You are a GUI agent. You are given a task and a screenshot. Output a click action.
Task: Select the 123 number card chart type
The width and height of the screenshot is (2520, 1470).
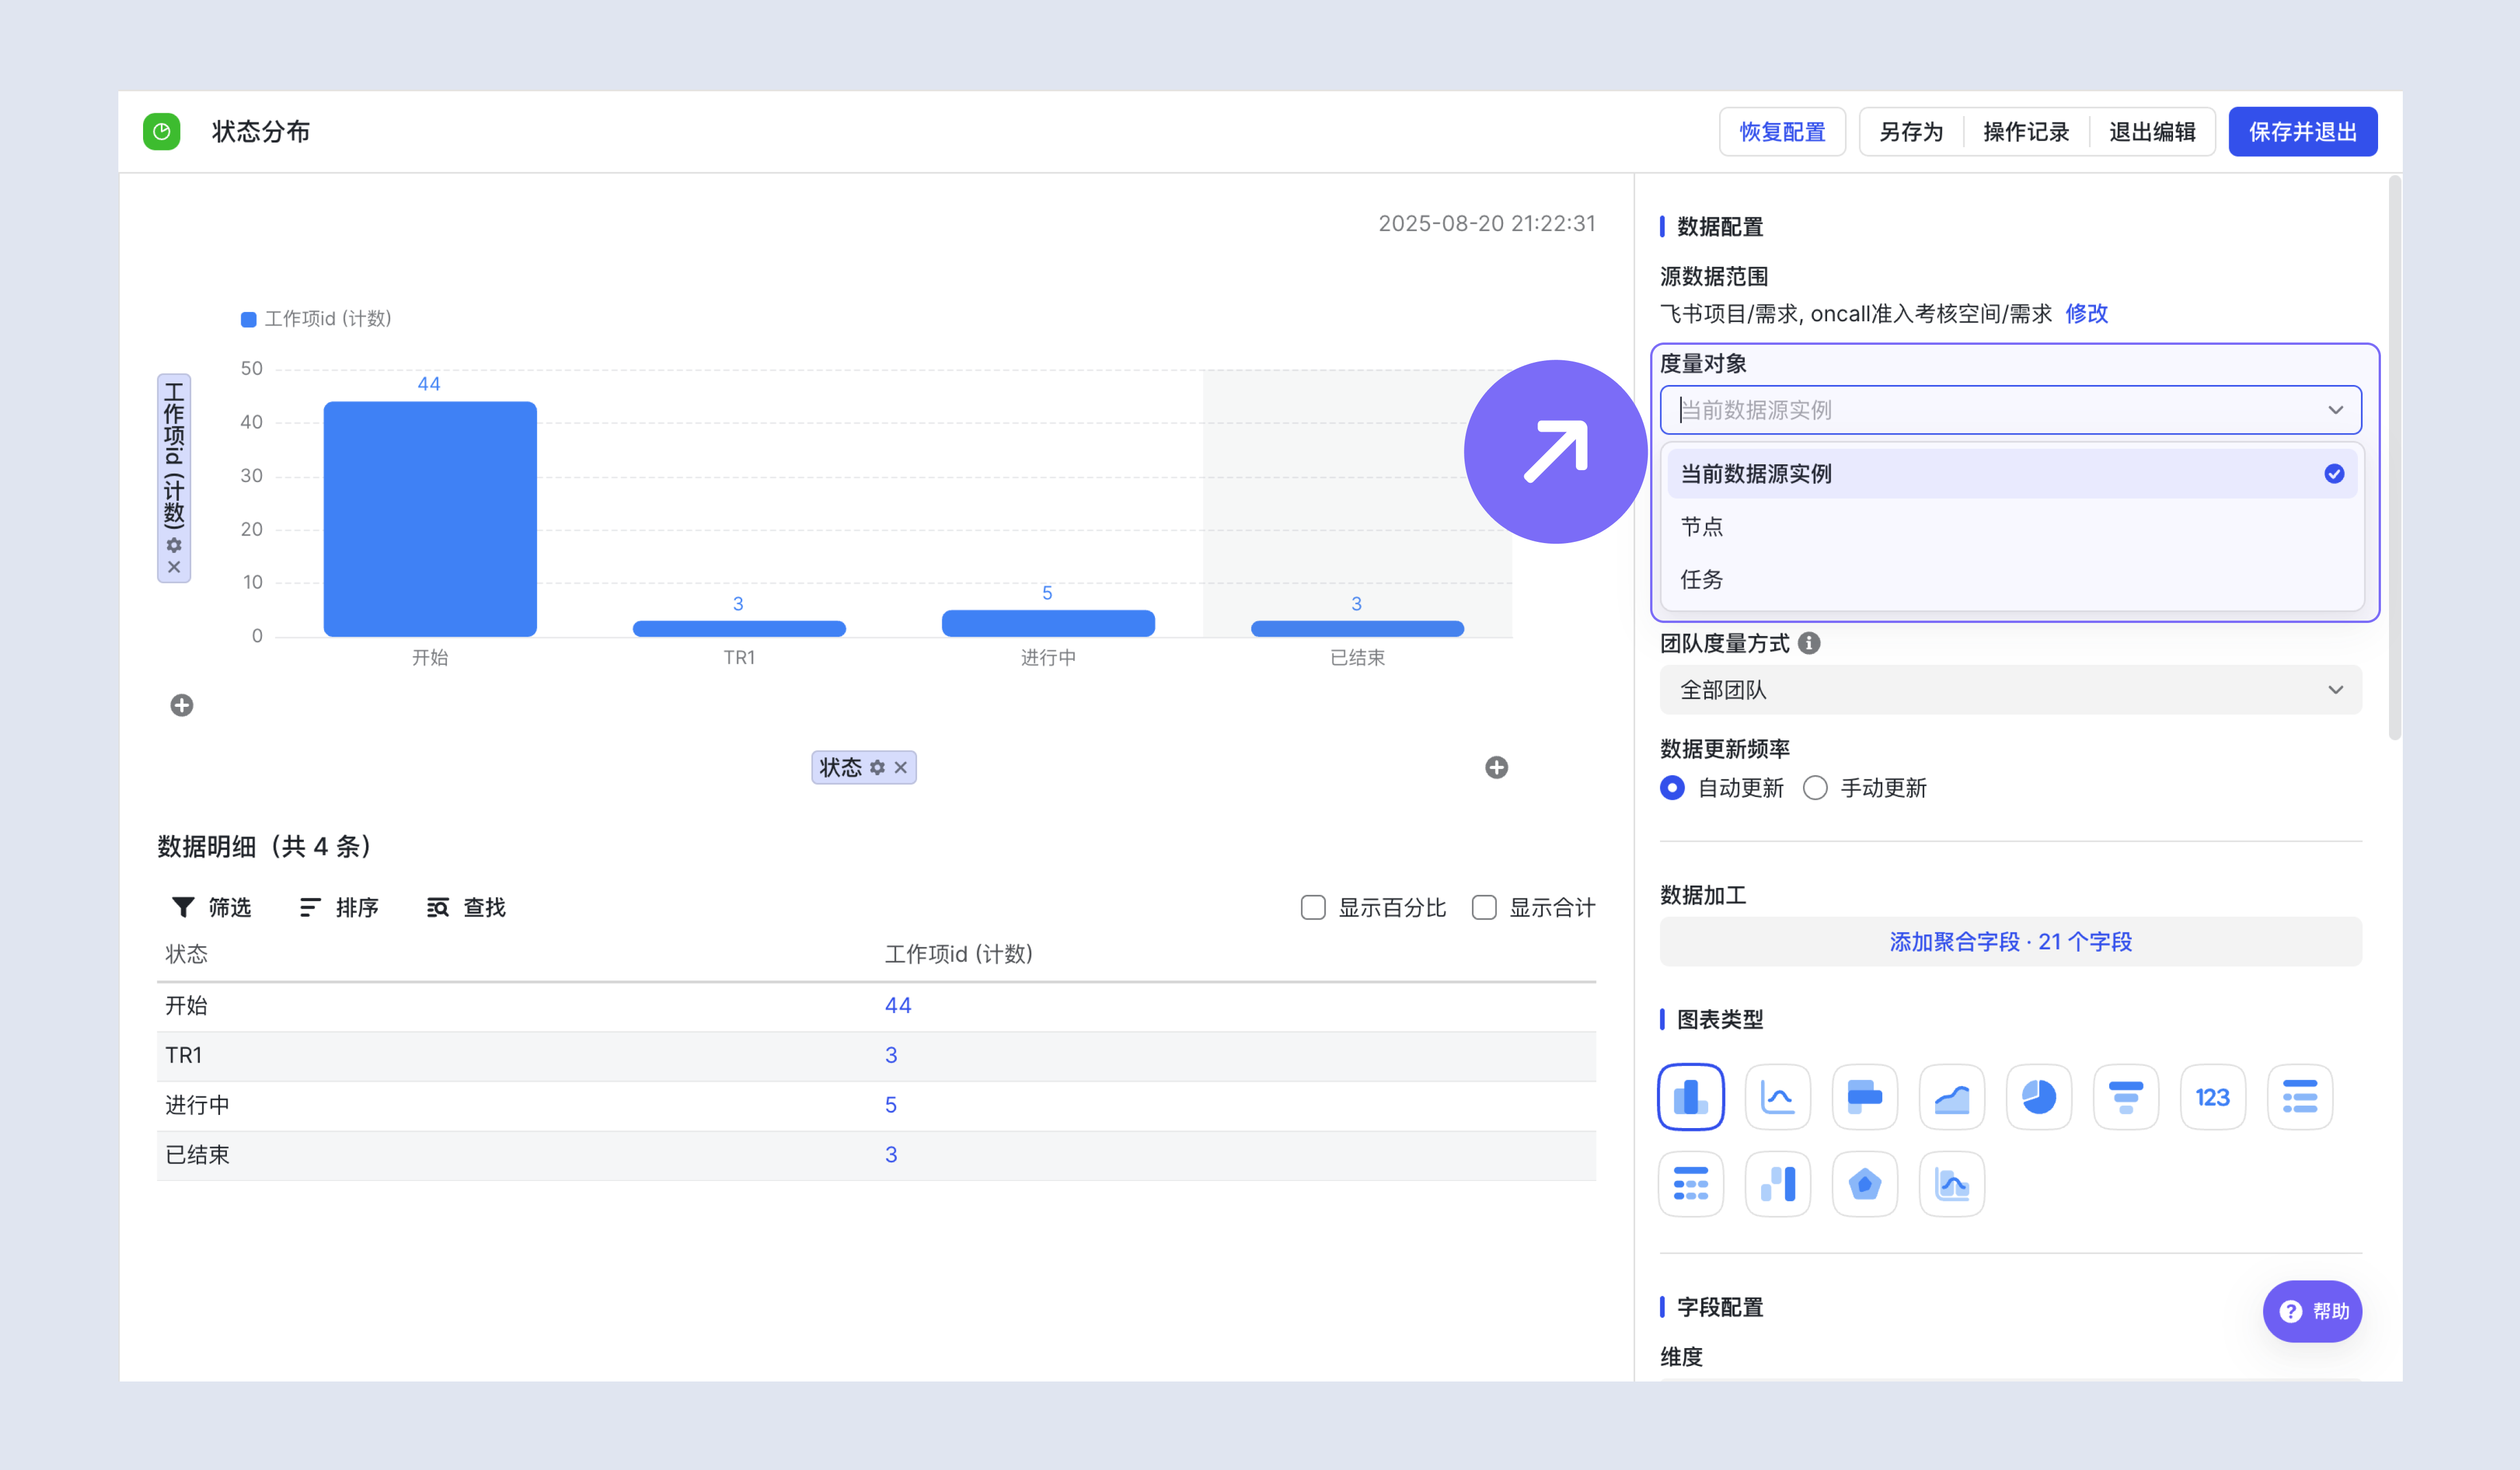[x=2212, y=1097]
